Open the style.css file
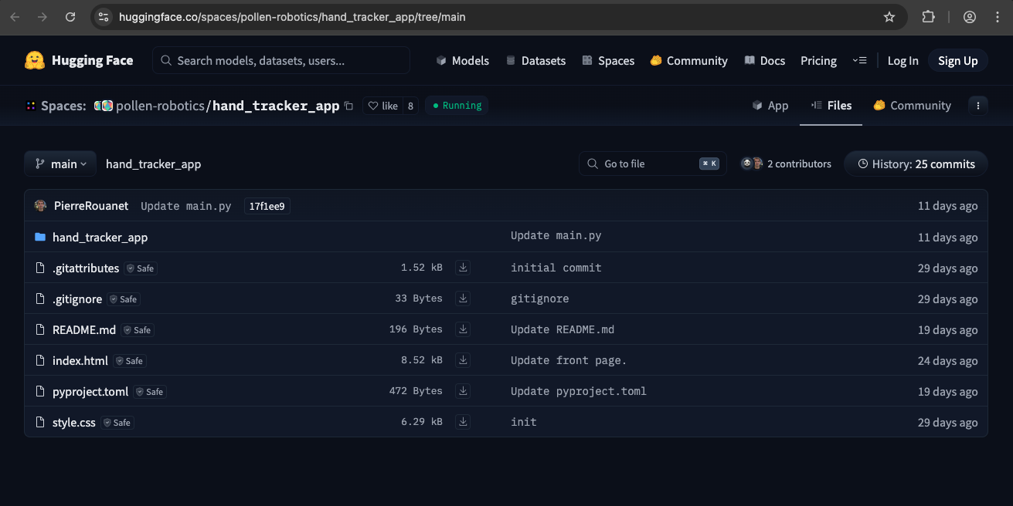The image size is (1013, 506). 74,422
